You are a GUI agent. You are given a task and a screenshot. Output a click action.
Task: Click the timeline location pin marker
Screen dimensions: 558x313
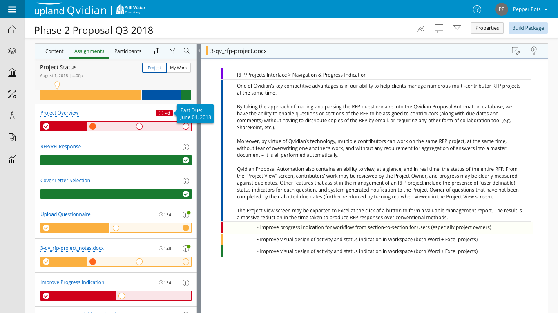[x=57, y=85]
